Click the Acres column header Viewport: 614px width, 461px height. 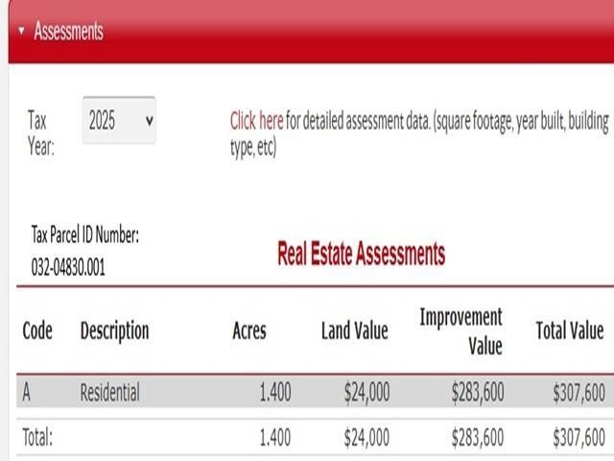coord(249,330)
